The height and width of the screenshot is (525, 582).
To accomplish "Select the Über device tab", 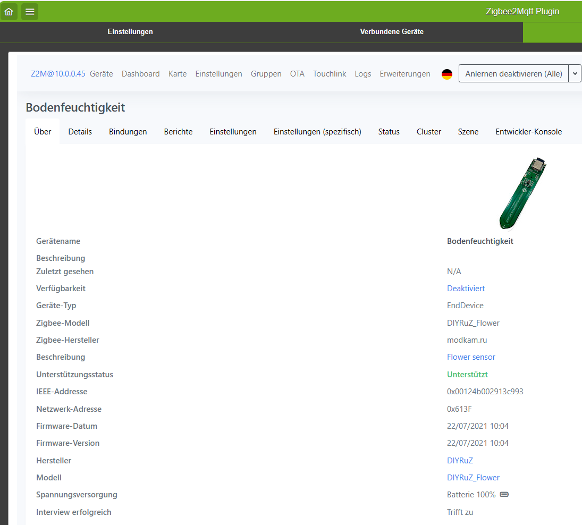I will click(43, 132).
